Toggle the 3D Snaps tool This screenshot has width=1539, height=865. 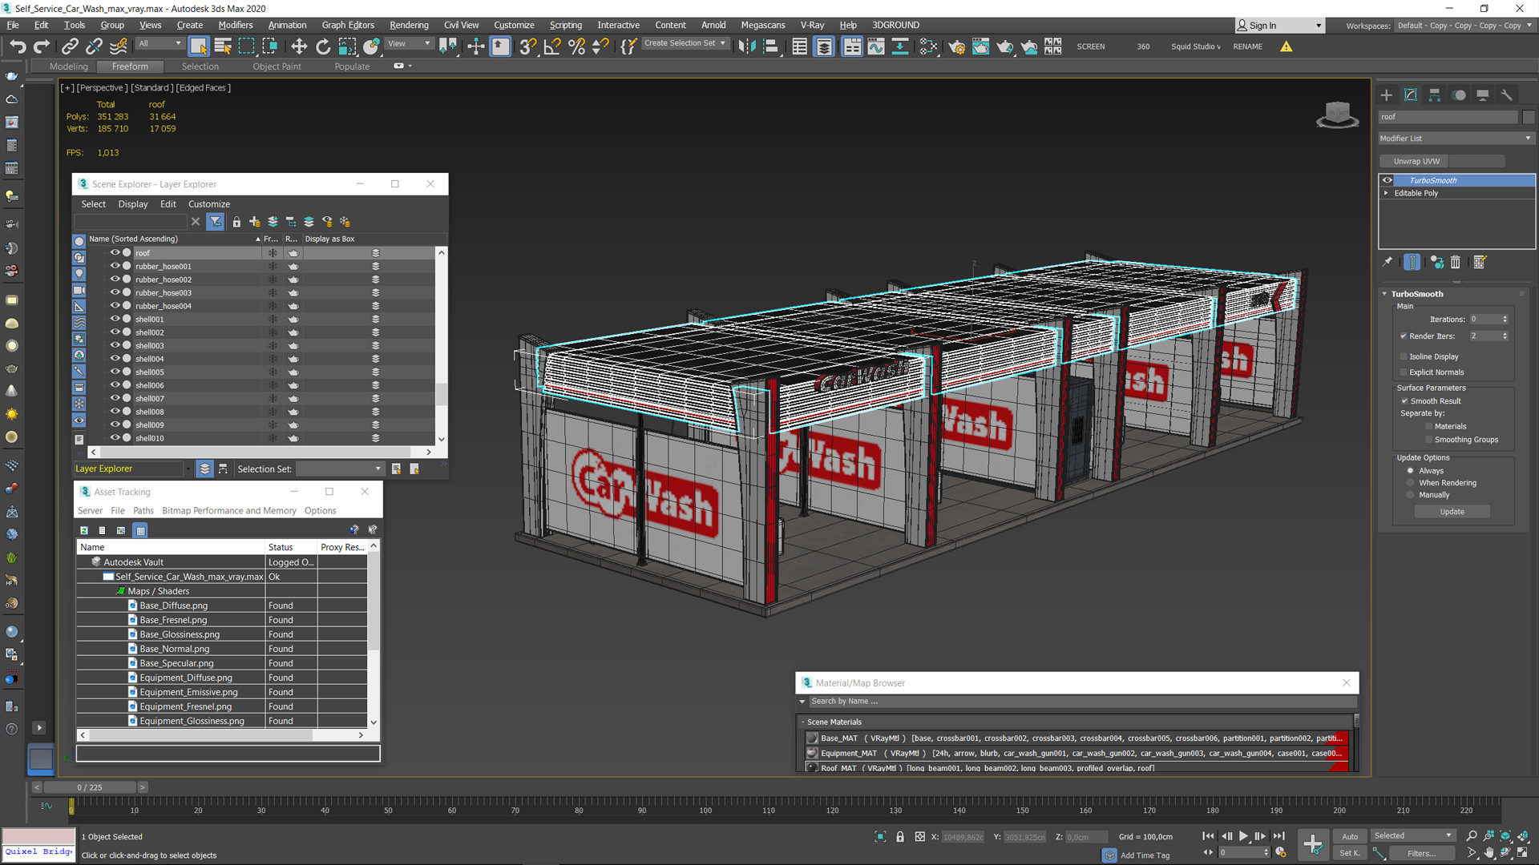click(527, 46)
